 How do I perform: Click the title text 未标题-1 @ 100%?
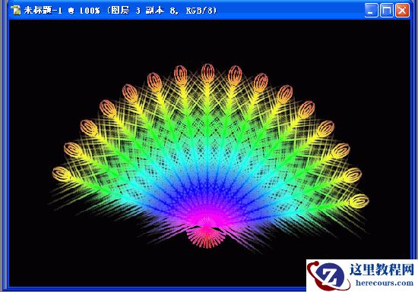(x=62, y=11)
